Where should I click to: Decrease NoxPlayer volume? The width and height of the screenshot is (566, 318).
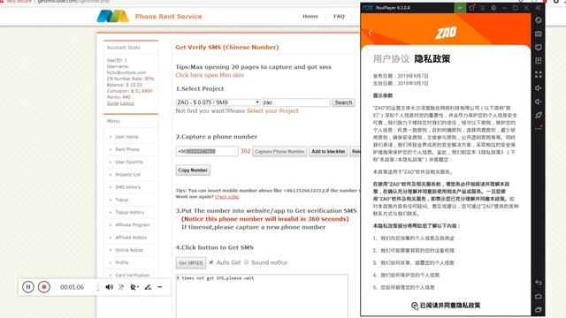point(539,102)
